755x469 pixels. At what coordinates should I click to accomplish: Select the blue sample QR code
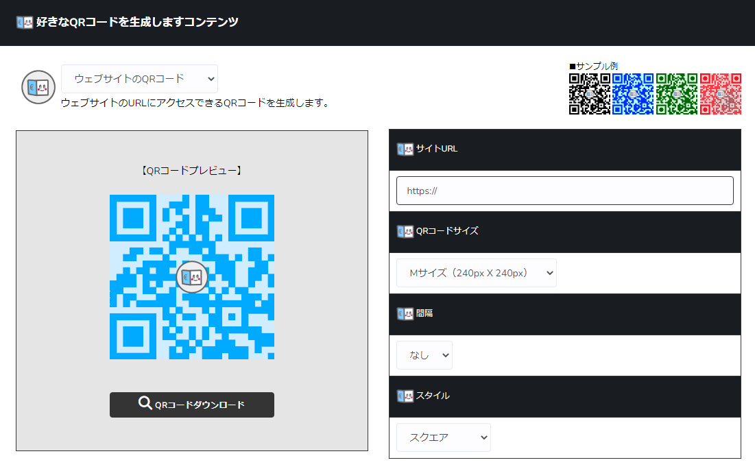coord(633,94)
